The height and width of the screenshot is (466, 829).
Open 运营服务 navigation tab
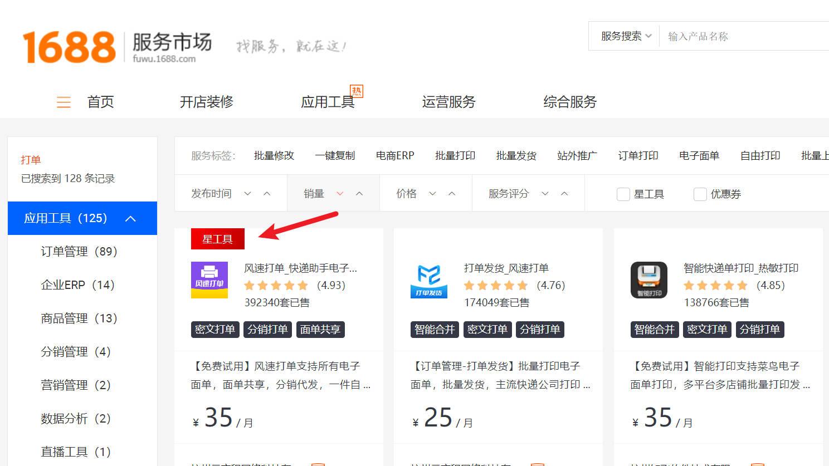pyautogui.click(x=449, y=102)
